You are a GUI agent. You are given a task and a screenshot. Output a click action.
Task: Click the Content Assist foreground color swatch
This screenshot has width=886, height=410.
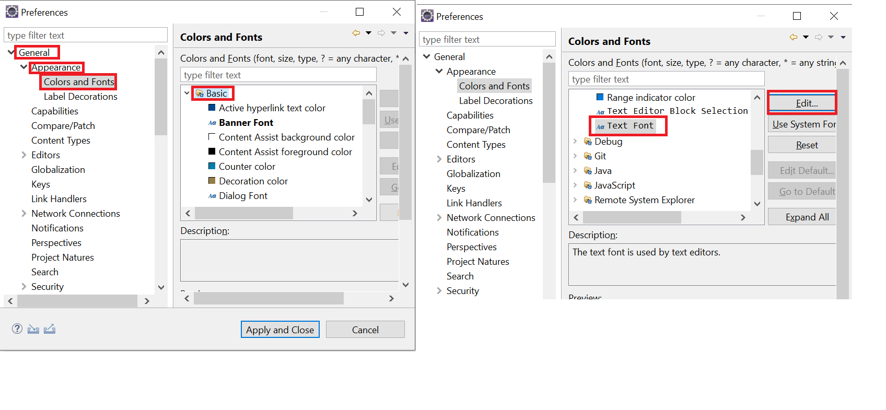click(212, 151)
